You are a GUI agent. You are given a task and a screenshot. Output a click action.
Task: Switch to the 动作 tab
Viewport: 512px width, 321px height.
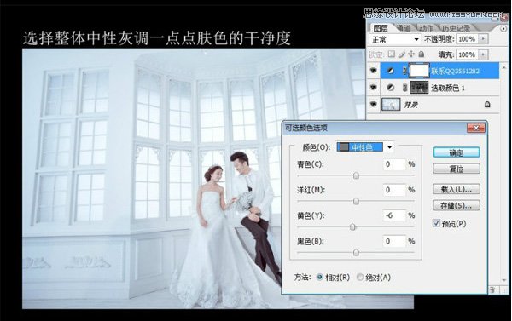tap(426, 28)
